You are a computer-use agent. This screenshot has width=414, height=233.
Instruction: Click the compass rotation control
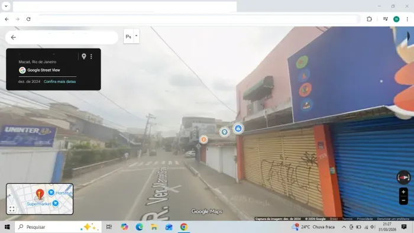point(403,177)
